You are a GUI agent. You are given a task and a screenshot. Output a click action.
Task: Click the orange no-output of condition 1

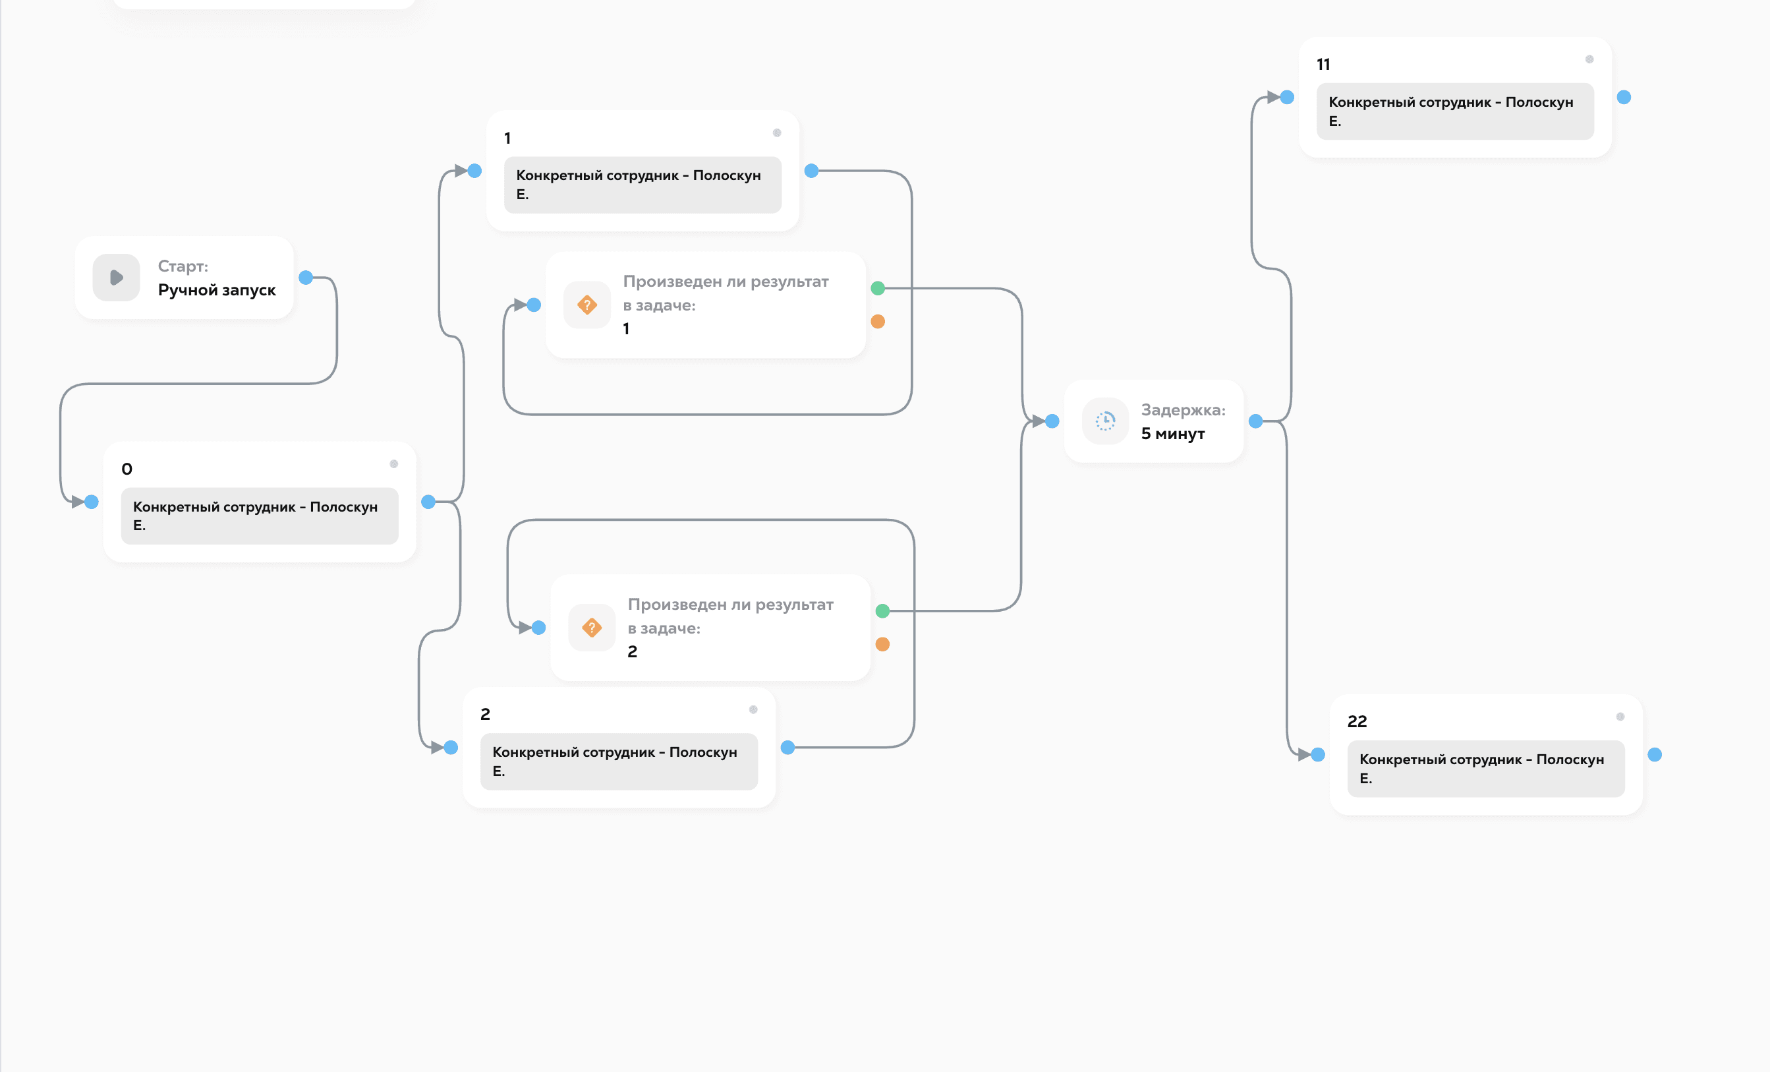pos(878,321)
